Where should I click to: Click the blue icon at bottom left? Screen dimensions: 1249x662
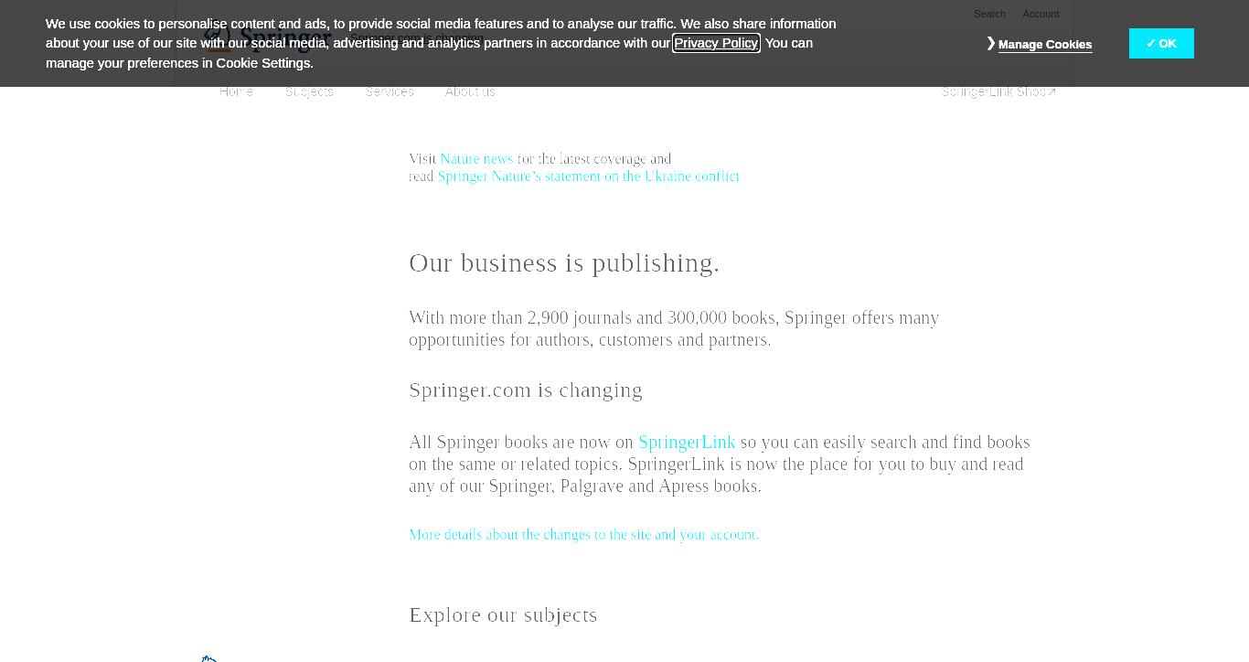pos(209,658)
